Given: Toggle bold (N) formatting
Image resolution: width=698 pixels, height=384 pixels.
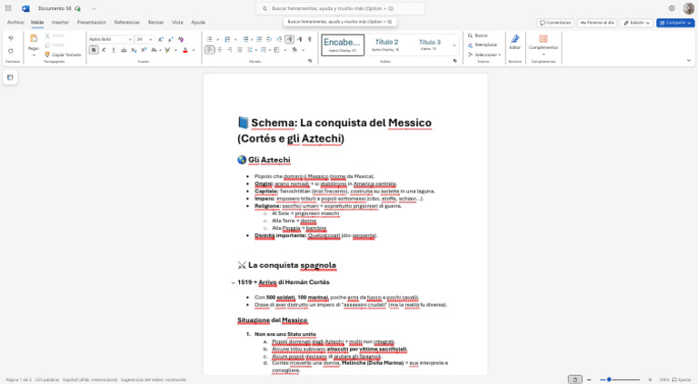Looking at the screenshot, I should pos(94,50).
